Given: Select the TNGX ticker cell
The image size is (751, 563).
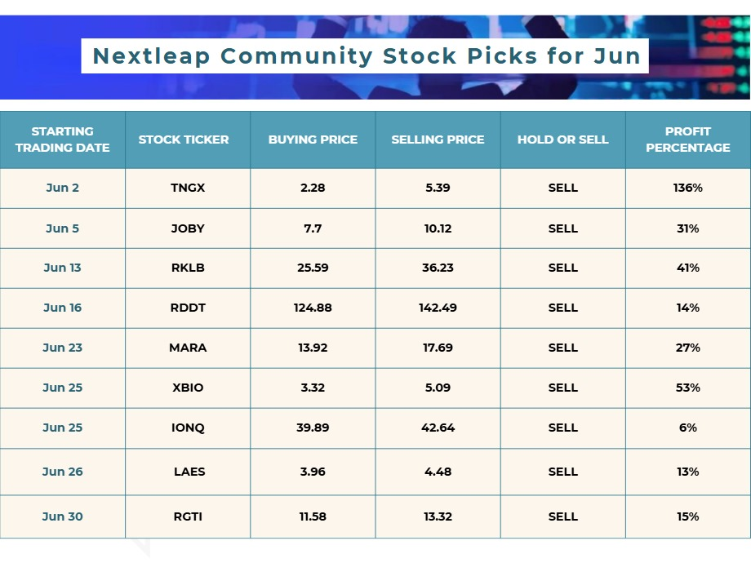Looking at the screenshot, I should point(188,188).
